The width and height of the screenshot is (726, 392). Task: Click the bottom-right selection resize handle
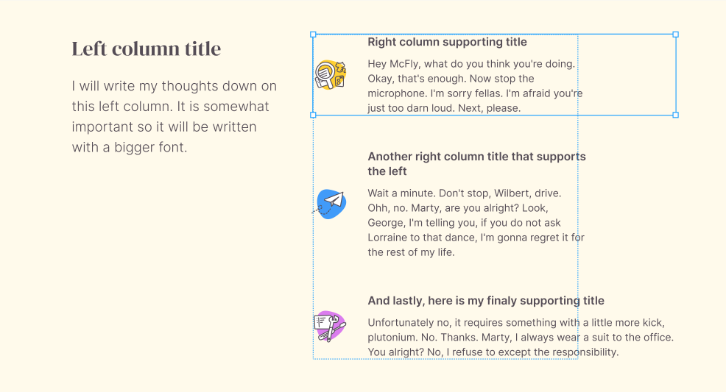pyautogui.click(x=676, y=115)
